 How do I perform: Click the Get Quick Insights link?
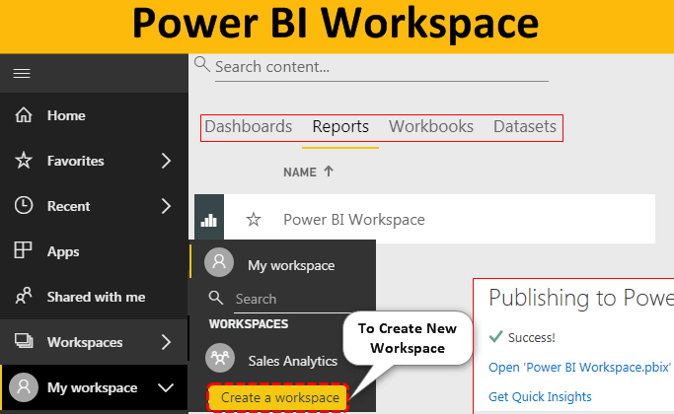tap(540, 397)
